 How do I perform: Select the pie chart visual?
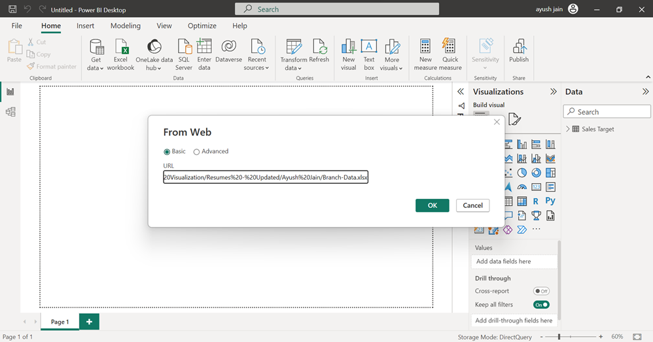pos(522,173)
